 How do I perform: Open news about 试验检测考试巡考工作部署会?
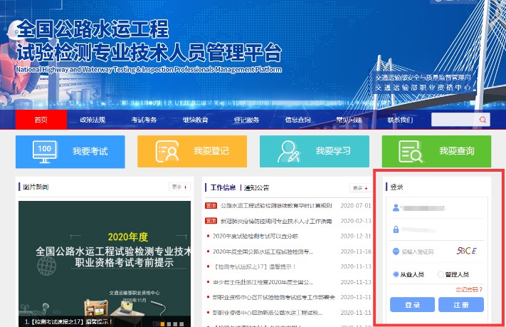pos(274,297)
